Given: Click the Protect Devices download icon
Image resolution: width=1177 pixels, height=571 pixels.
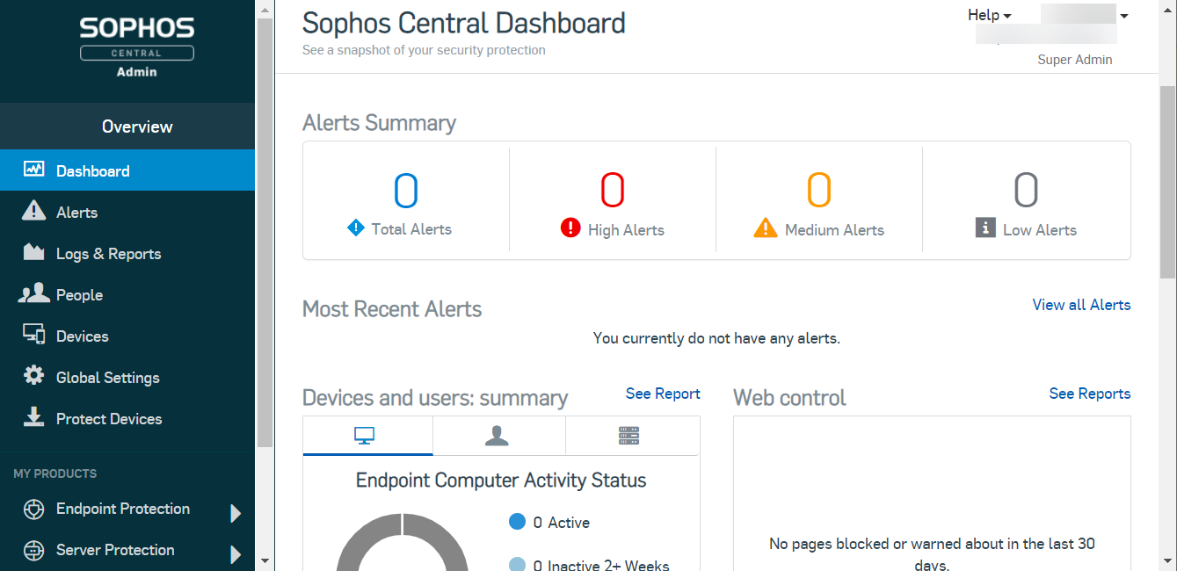Looking at the screenshot, I should (x=33, y=417).
